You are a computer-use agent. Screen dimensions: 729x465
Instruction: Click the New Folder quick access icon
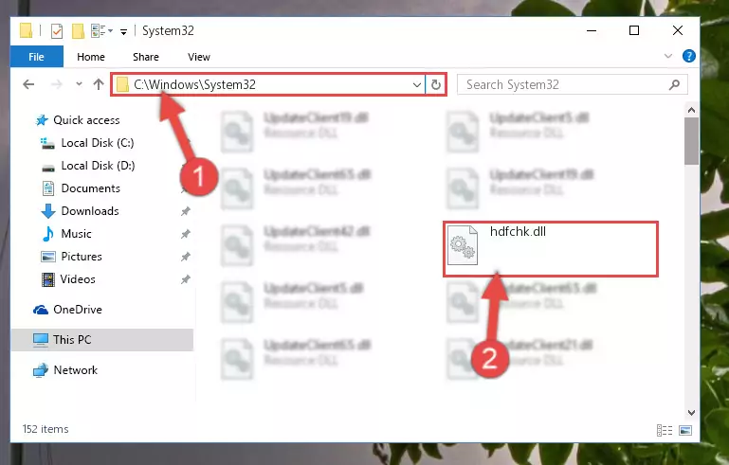78,31
